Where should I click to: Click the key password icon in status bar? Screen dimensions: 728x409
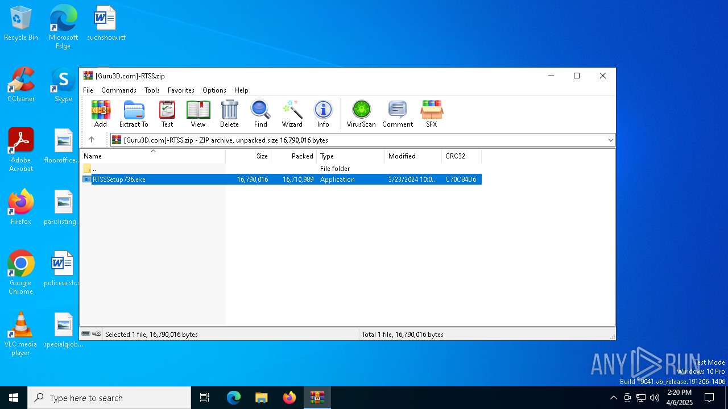(x=97, y=334)
